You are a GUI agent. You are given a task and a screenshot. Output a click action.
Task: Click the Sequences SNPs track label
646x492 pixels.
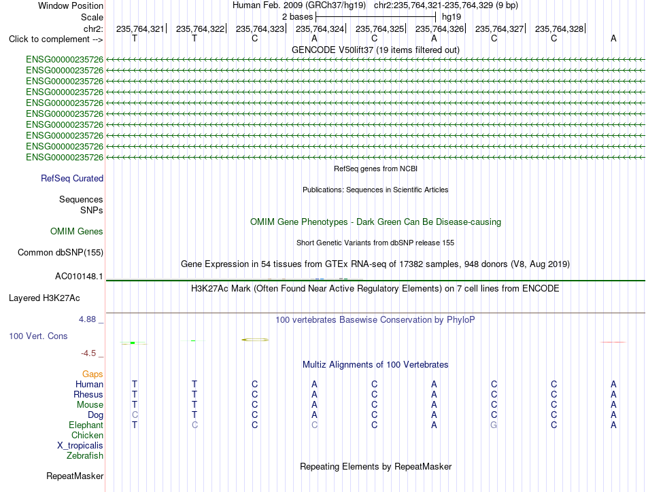pos(81,205)
